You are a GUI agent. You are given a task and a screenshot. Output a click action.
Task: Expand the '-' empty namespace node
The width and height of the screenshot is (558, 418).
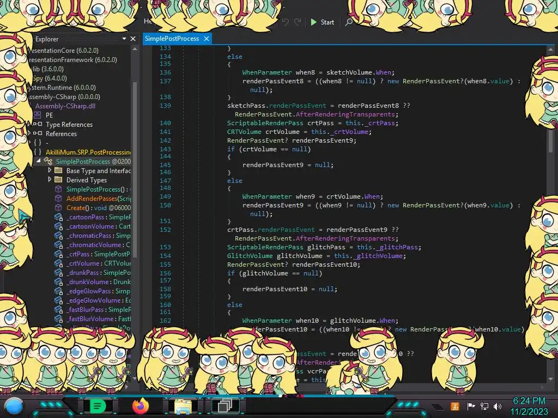tap(29, 143)
